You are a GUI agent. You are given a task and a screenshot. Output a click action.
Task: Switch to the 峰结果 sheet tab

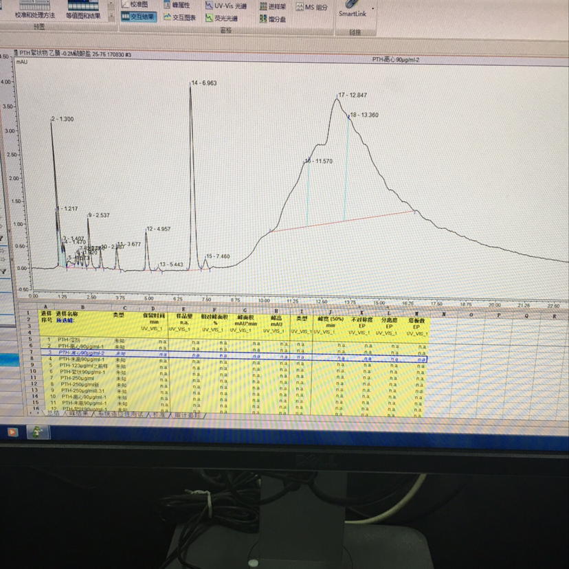pos(78,414)
